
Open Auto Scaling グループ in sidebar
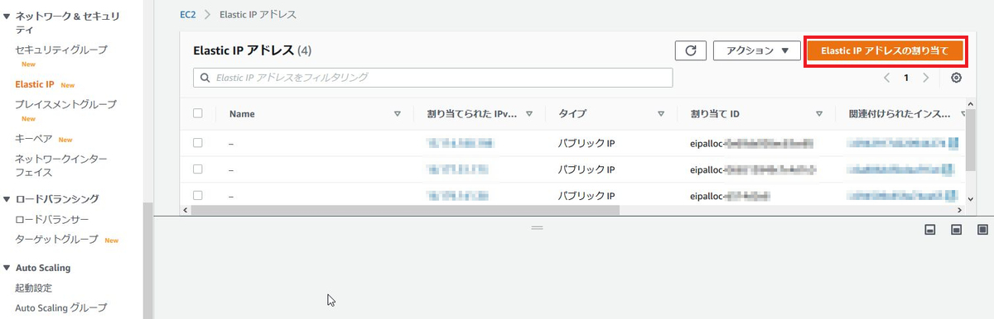61,308
